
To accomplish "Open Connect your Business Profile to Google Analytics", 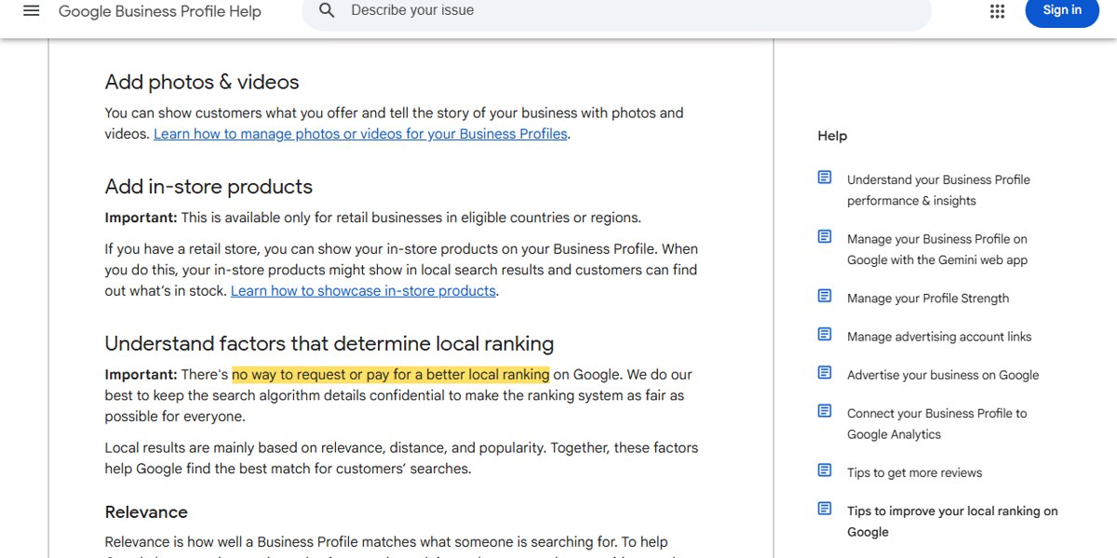I will 937,423.
